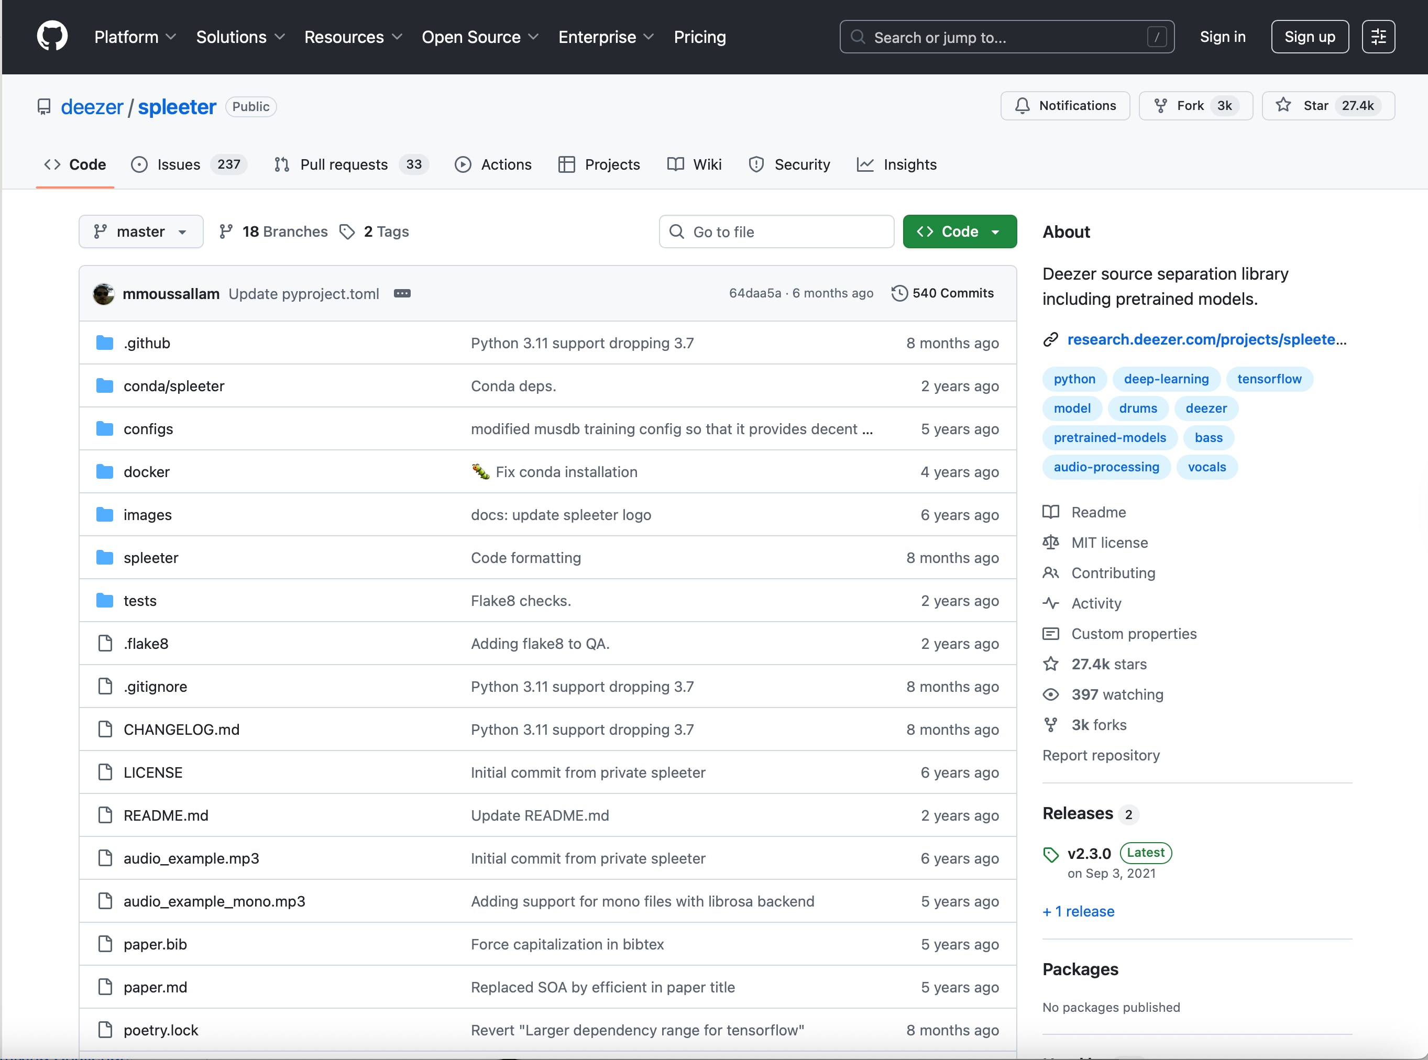The width and height of the screenshot is (1428, 1060).
Task: Open the paper.bib file
Action: click(155, 944)
